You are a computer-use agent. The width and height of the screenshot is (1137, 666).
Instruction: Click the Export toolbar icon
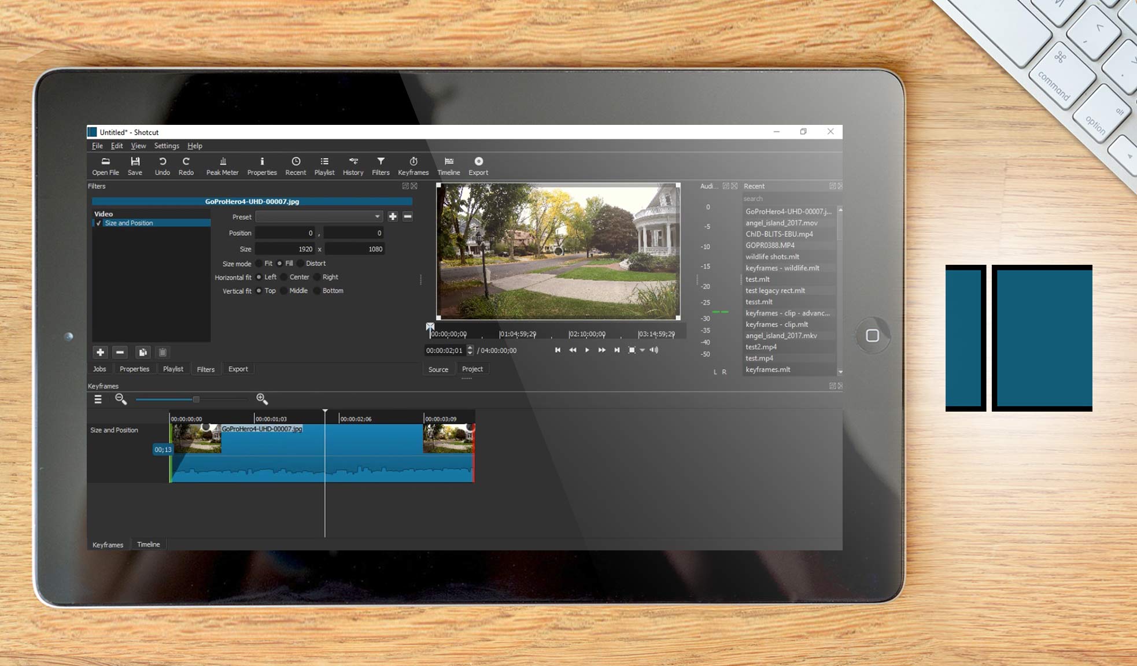click(x=478, y=166)
